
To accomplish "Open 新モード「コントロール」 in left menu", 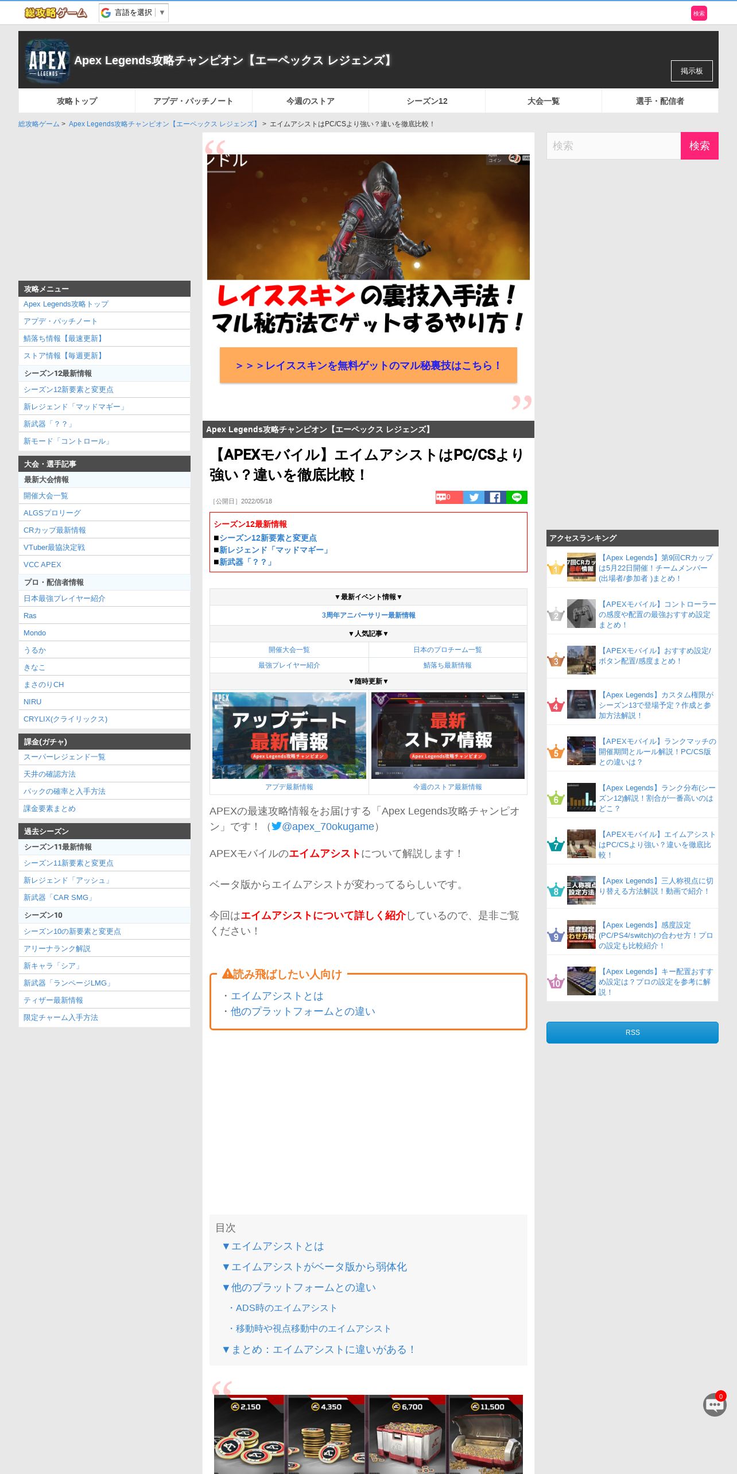I will [68, 441].
